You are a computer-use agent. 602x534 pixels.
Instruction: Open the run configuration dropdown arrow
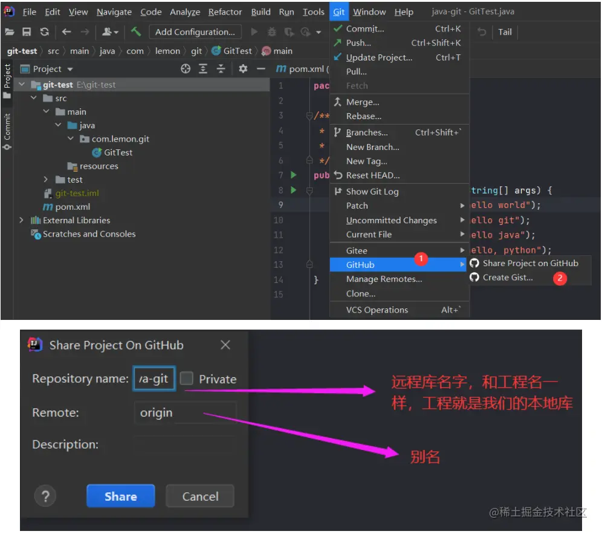pos(319,32)
